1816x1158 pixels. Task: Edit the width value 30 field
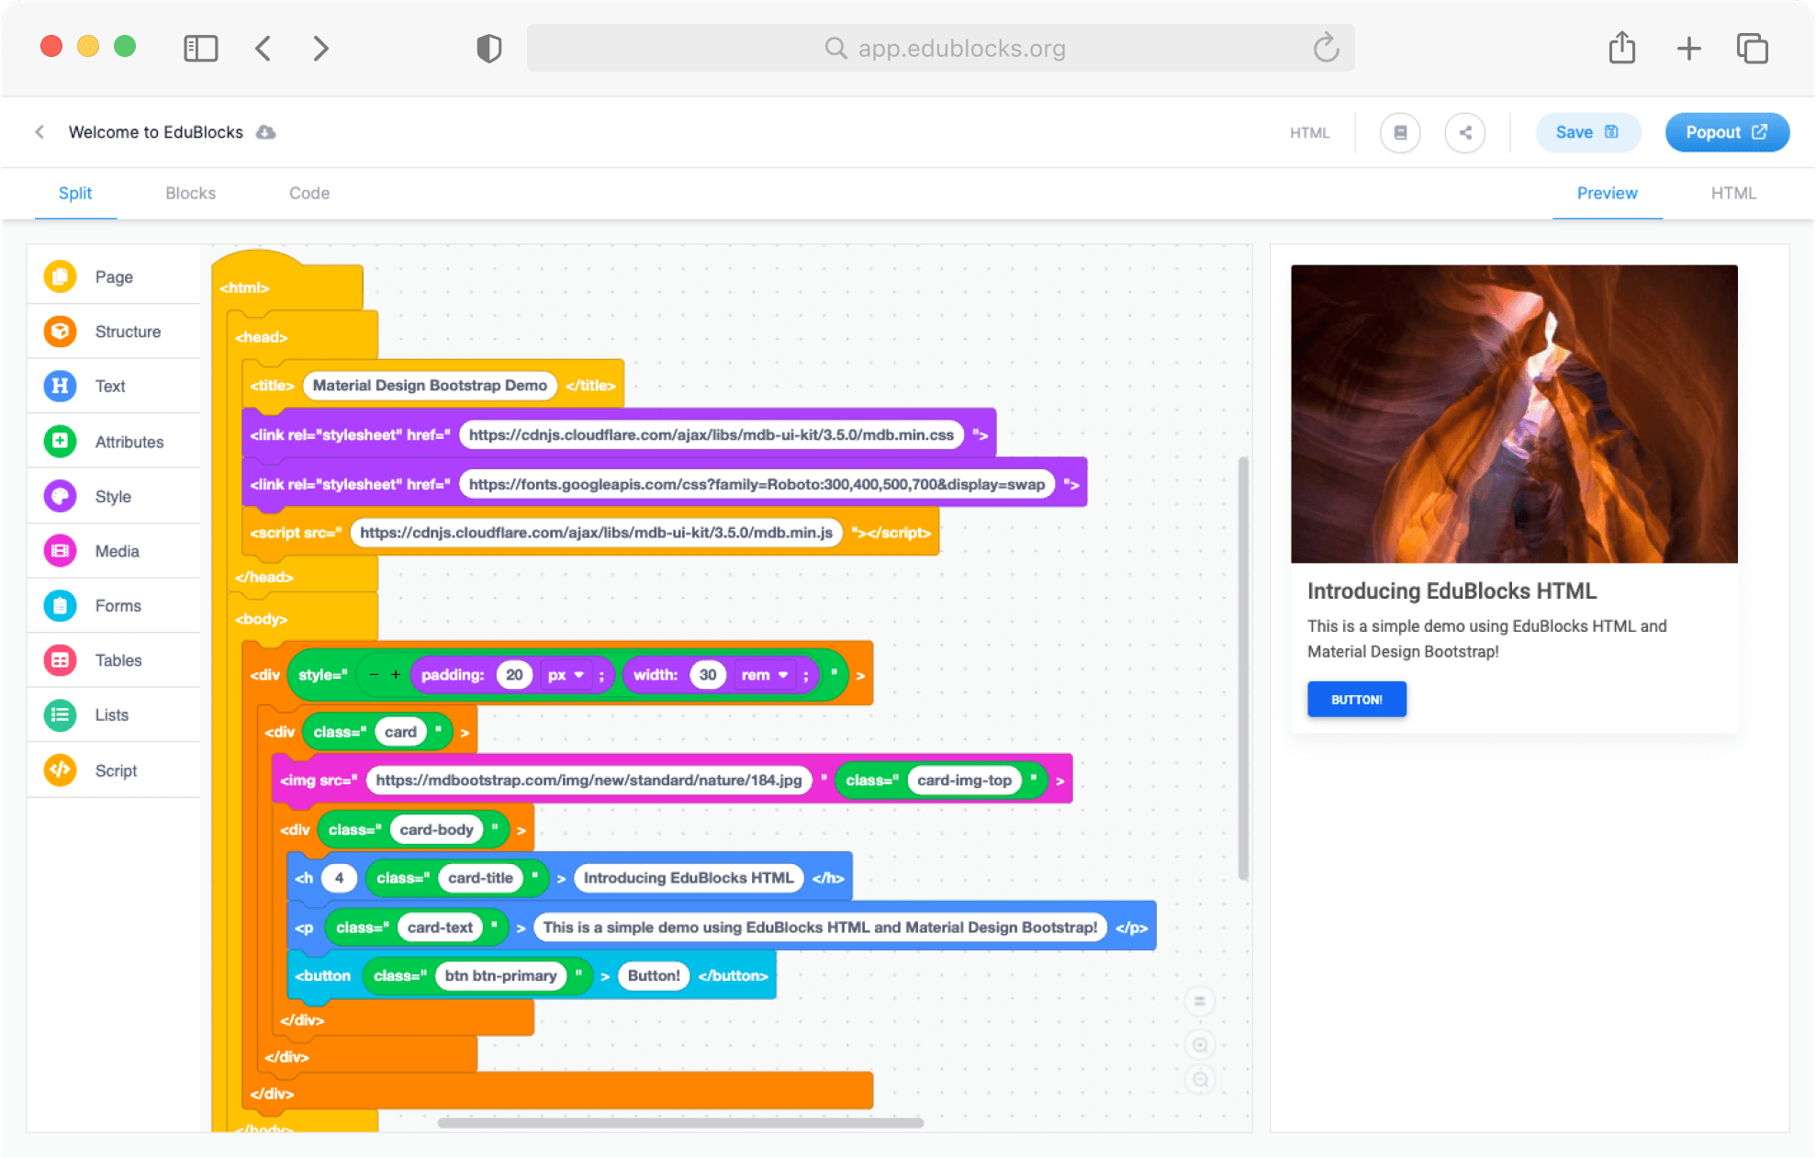tap(708, 675)
